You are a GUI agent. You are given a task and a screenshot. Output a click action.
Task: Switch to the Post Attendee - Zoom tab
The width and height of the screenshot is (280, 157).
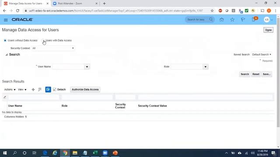pos(75,3)
